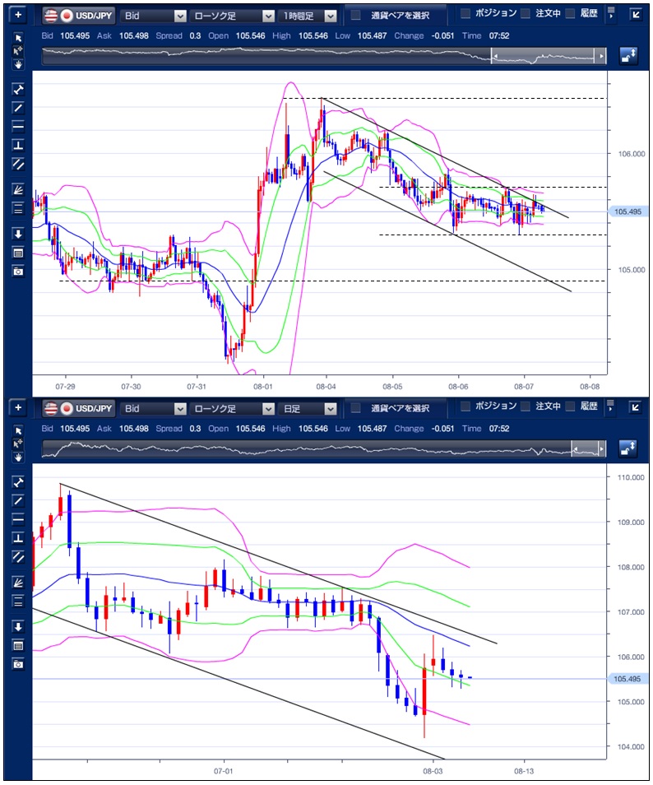
Task: Open the 日足 timeframe dropdown
Action: pyautogui.click(x=308, y=408)
